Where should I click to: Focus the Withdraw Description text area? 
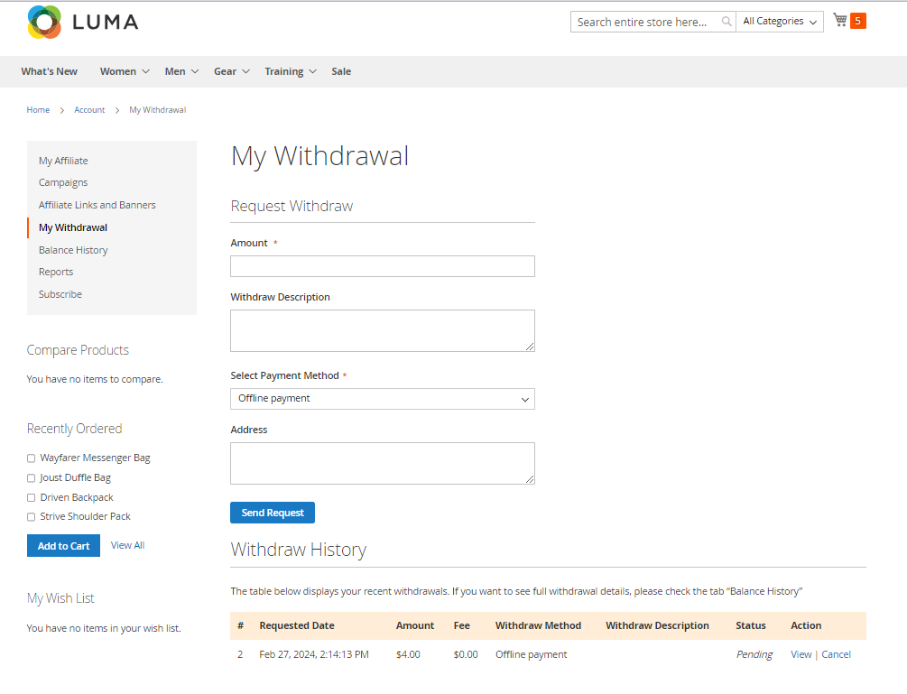click(382, 330)
